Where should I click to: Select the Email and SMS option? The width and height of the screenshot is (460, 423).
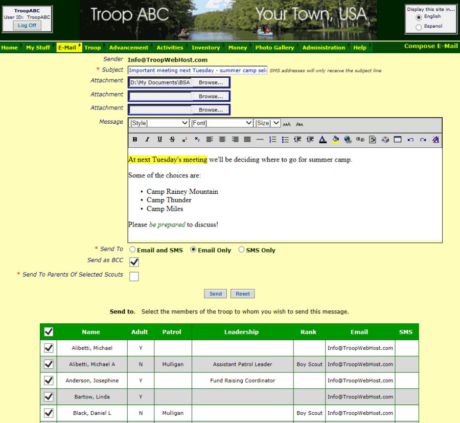tap(132, 250)
